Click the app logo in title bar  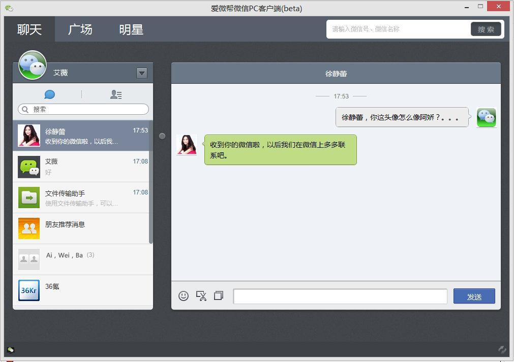[9, 8]
